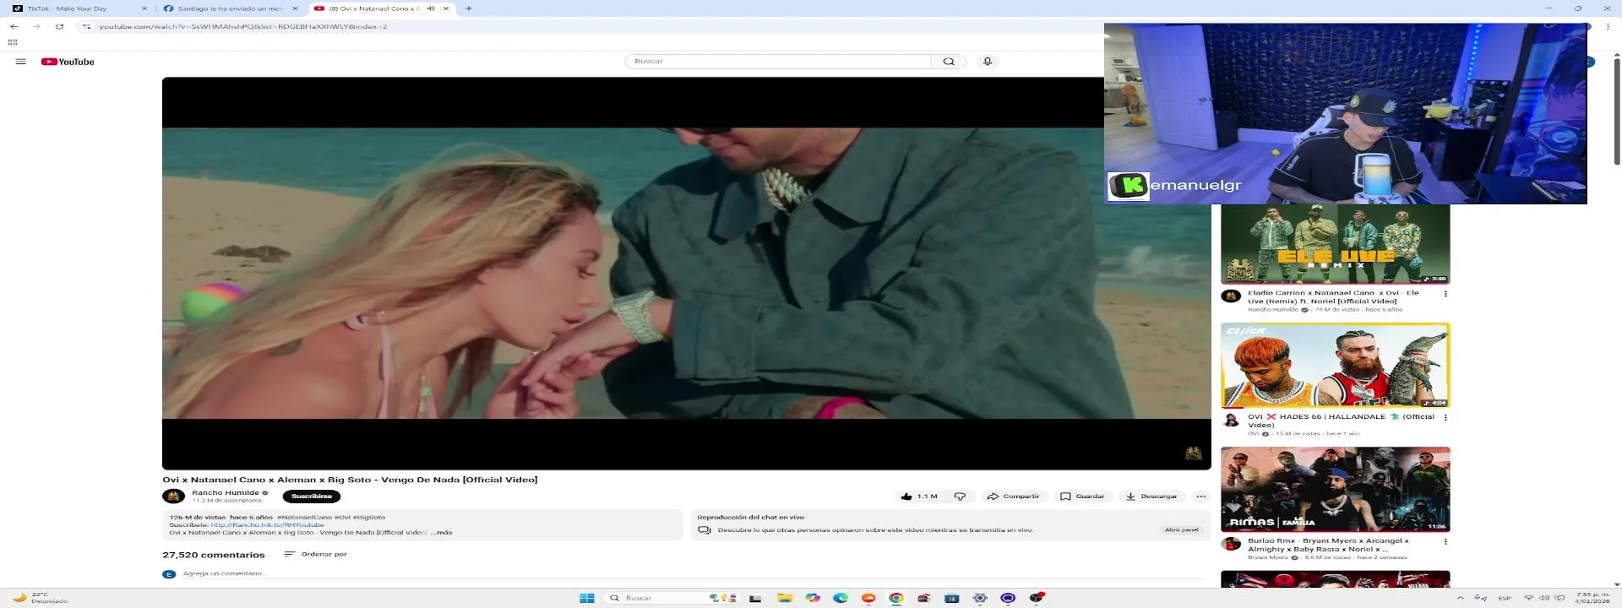The width and height of the screenshot is (1622, 608).
Task: Dislike the video with thumbs down
Action: (x=960, y=497)
